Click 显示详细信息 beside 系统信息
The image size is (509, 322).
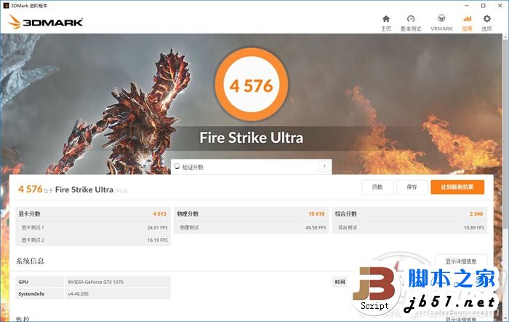461,262
